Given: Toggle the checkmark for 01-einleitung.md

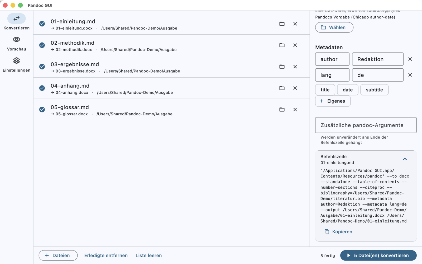Looking at the screenshot, I should pyautogui.click(x=42, y=24).
